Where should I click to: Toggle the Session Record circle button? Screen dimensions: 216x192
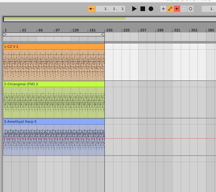pyautogui.click(x=190, y=9)
